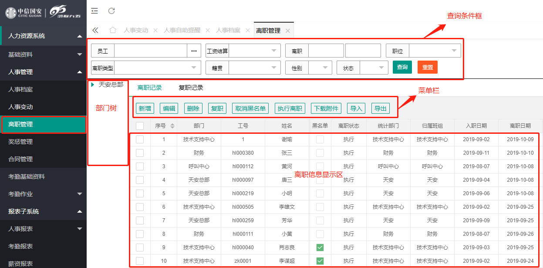Click the 员工 text input field
Image resolution: width=543 pixels, height=268 pixels.
[150, 51]
